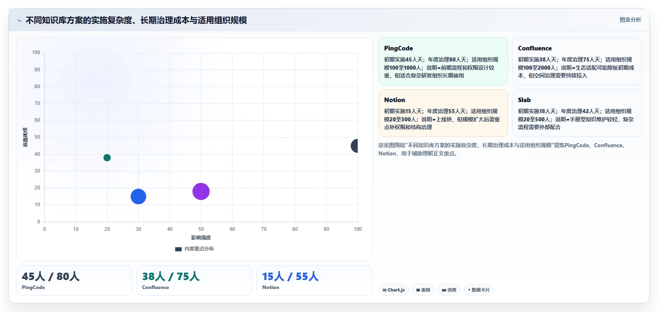Click the y-axis title label

[x=25, y=137]
